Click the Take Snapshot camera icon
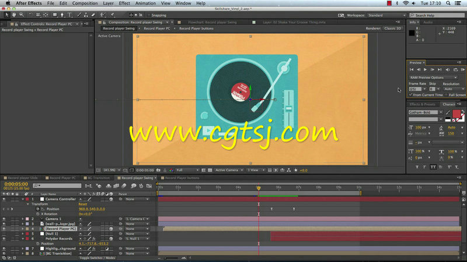 point(158,170)
